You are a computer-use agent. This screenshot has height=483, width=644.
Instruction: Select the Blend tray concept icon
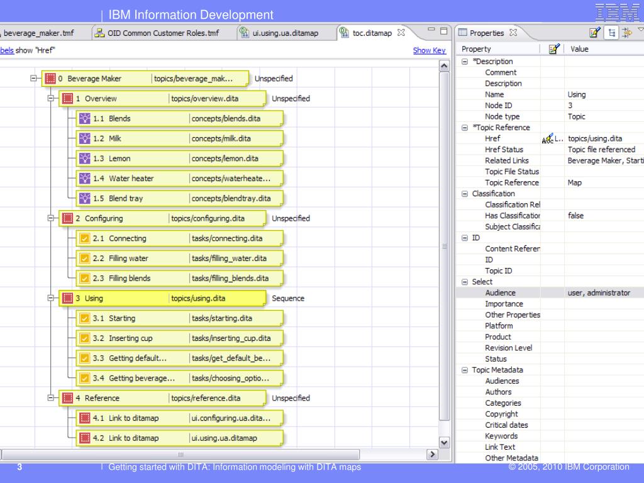click(x=85, y=198)
